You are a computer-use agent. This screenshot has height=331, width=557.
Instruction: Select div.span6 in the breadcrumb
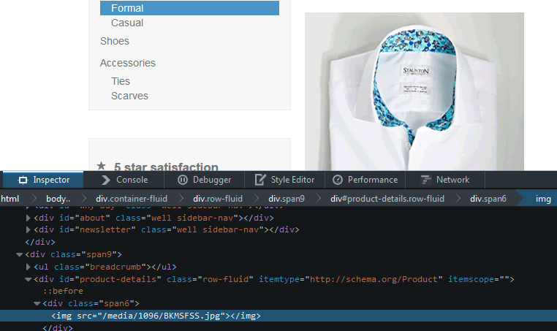point(488,199)
